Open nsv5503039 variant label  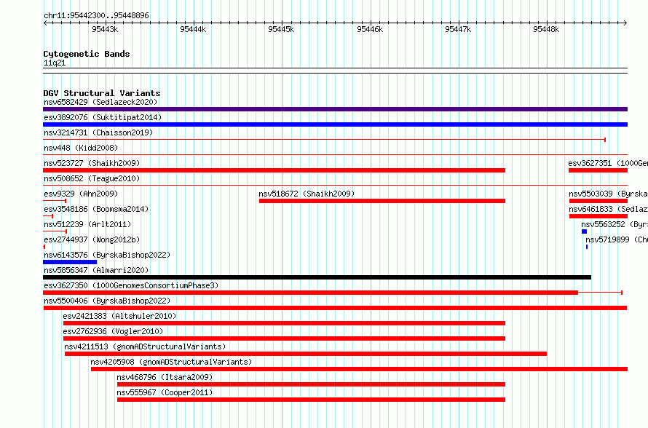click(608, 194)
